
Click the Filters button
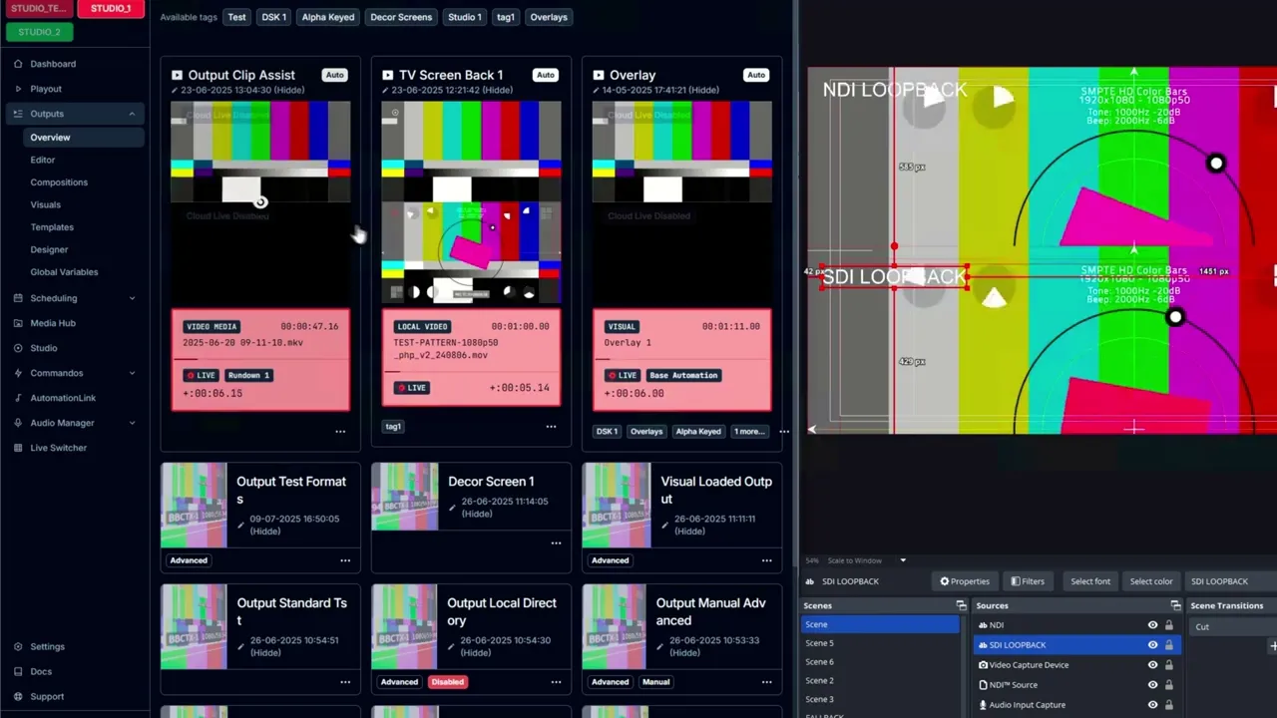[x=1028, y=581]
